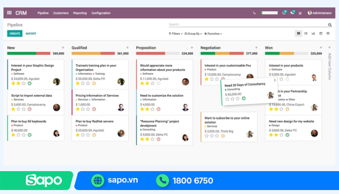
Task: Click the CREATE button
Action: pyautogui.click(x=14, y=33)
